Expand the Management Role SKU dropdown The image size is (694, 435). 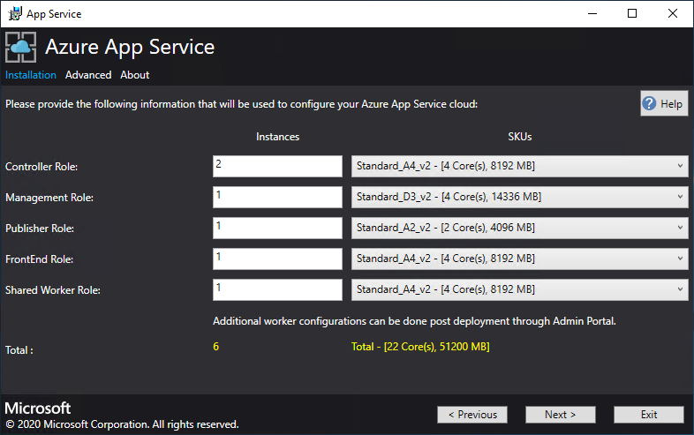tap(519, 197)
